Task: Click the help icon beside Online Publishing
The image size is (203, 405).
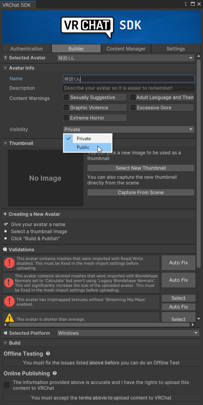Action: (x=55, y=373)
